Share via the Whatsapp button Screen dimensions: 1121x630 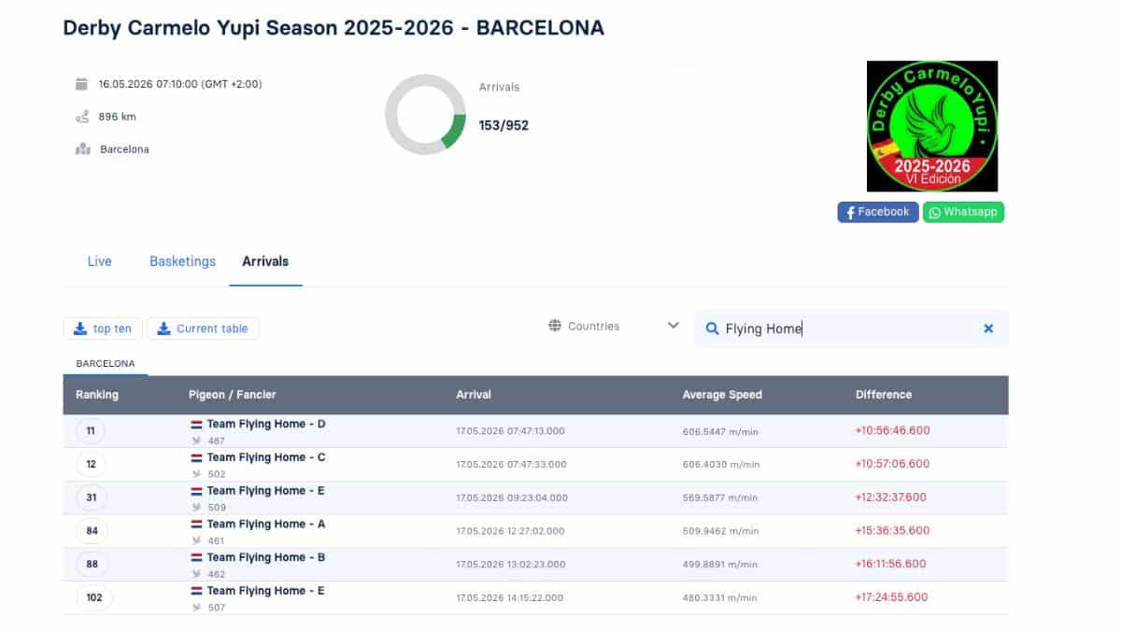coord(963,212)
